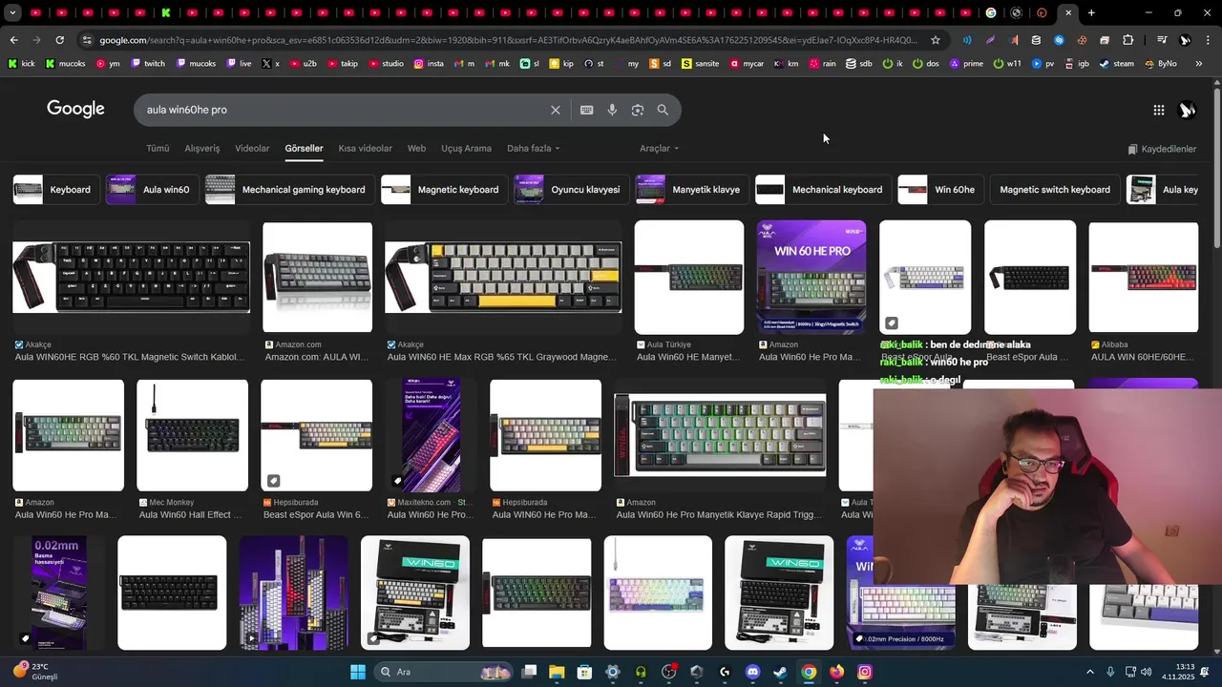
Task: Expand the 'Daha fazla' dropdown
Action: [533, 149]
